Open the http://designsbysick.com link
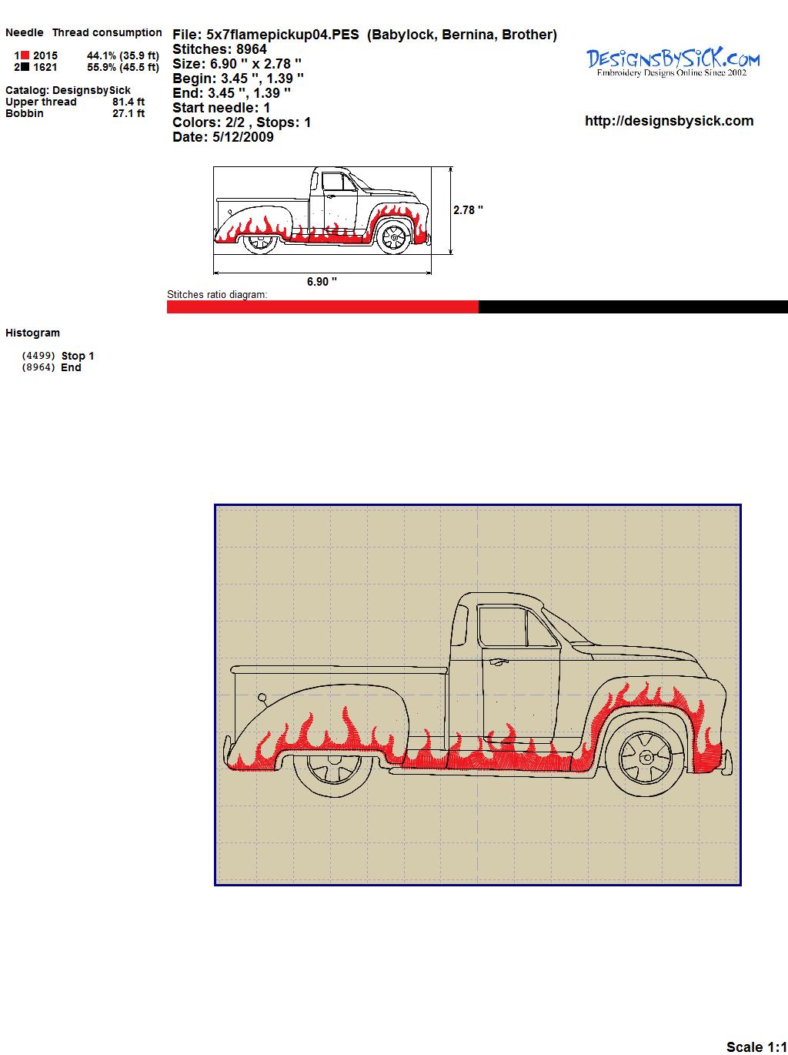788x1055 pixels. point(669,121)
